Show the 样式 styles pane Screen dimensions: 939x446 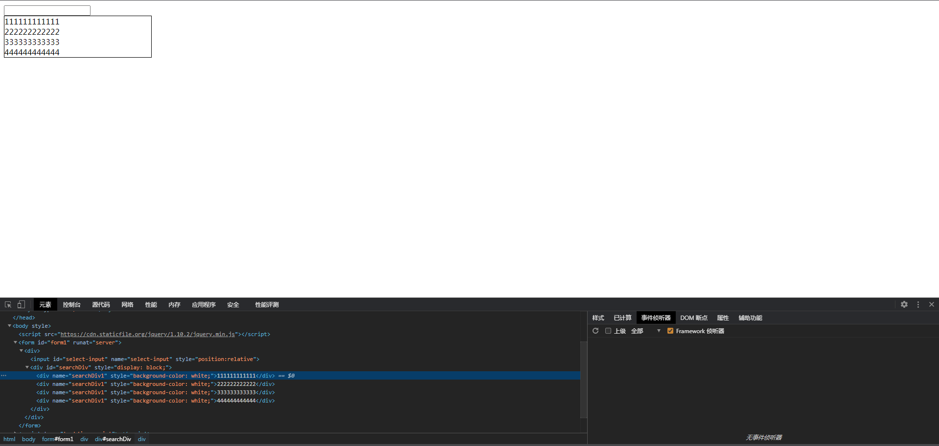598,318
